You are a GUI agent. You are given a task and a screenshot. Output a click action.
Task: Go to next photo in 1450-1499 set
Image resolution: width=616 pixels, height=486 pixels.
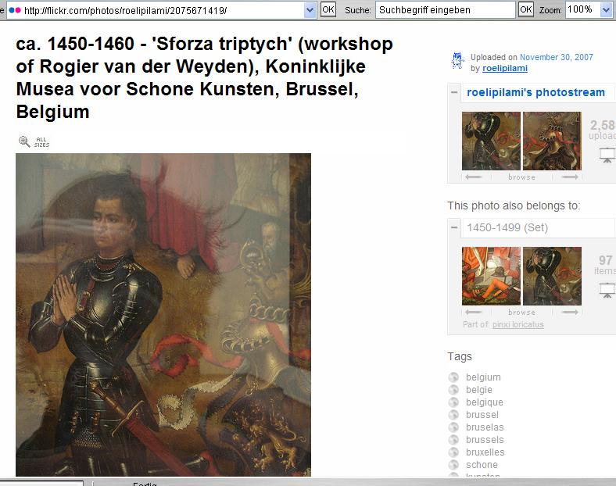570,312
